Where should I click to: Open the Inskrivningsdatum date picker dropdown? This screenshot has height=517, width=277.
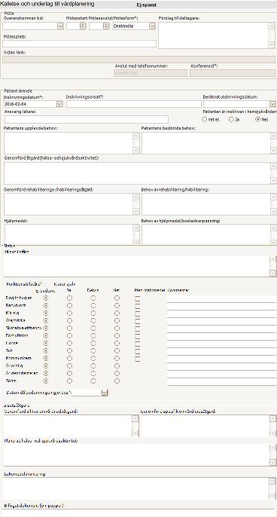(x=59, y=104)
